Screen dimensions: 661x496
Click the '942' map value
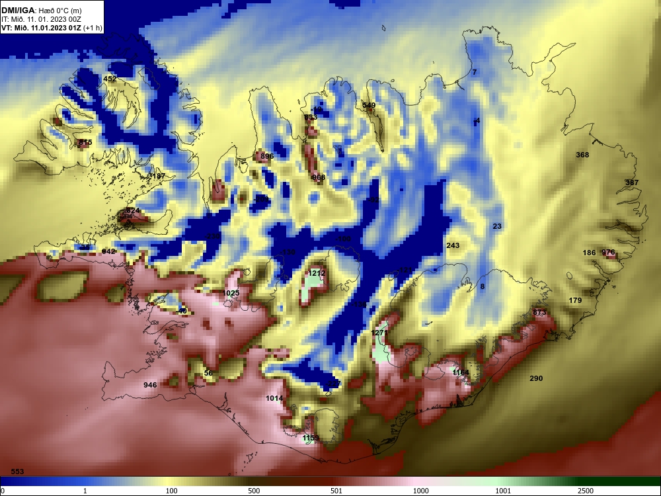point(108,251)
